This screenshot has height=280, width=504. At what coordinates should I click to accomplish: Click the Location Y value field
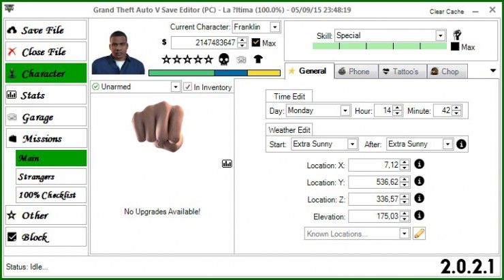(x=373, y=183)
